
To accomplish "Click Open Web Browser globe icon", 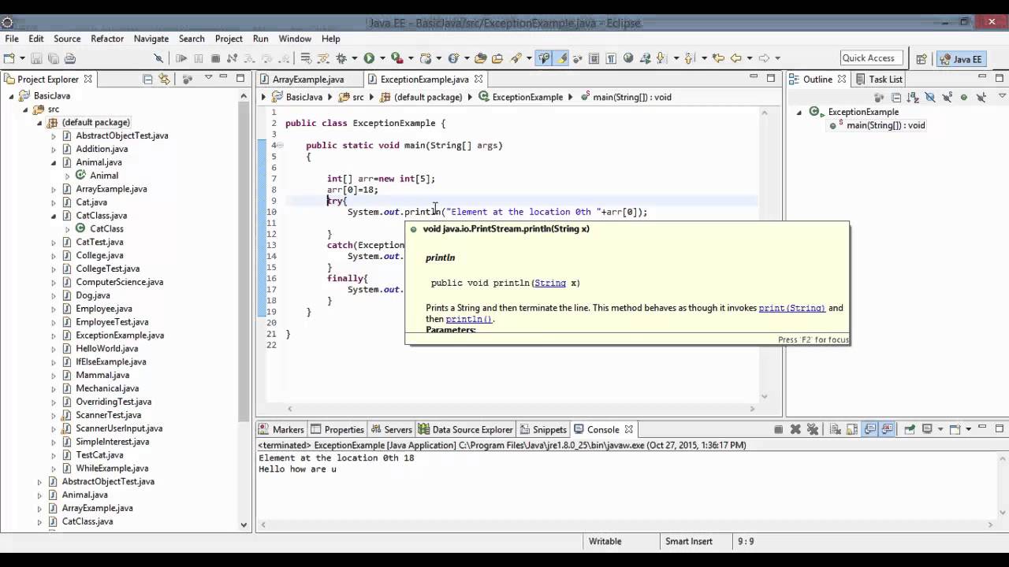I will coord(628,58).
